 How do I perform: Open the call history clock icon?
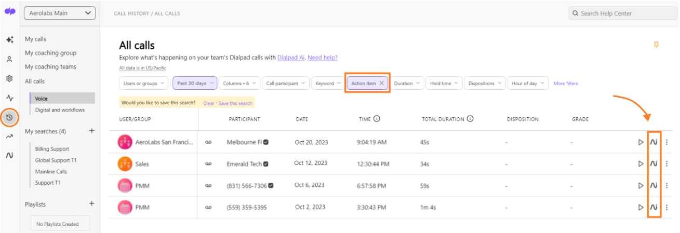pos(9,117)
